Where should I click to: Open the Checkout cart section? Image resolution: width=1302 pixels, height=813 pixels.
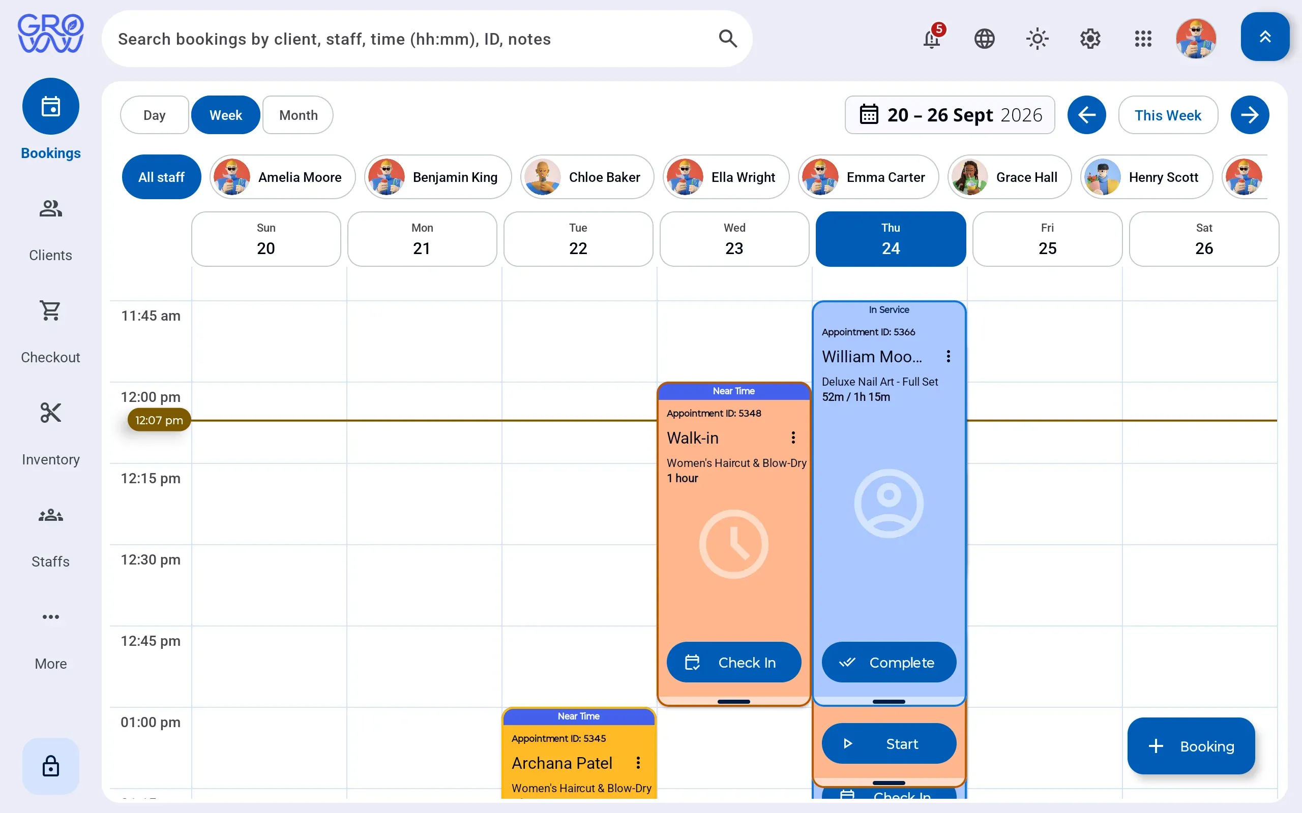[50, 332]
